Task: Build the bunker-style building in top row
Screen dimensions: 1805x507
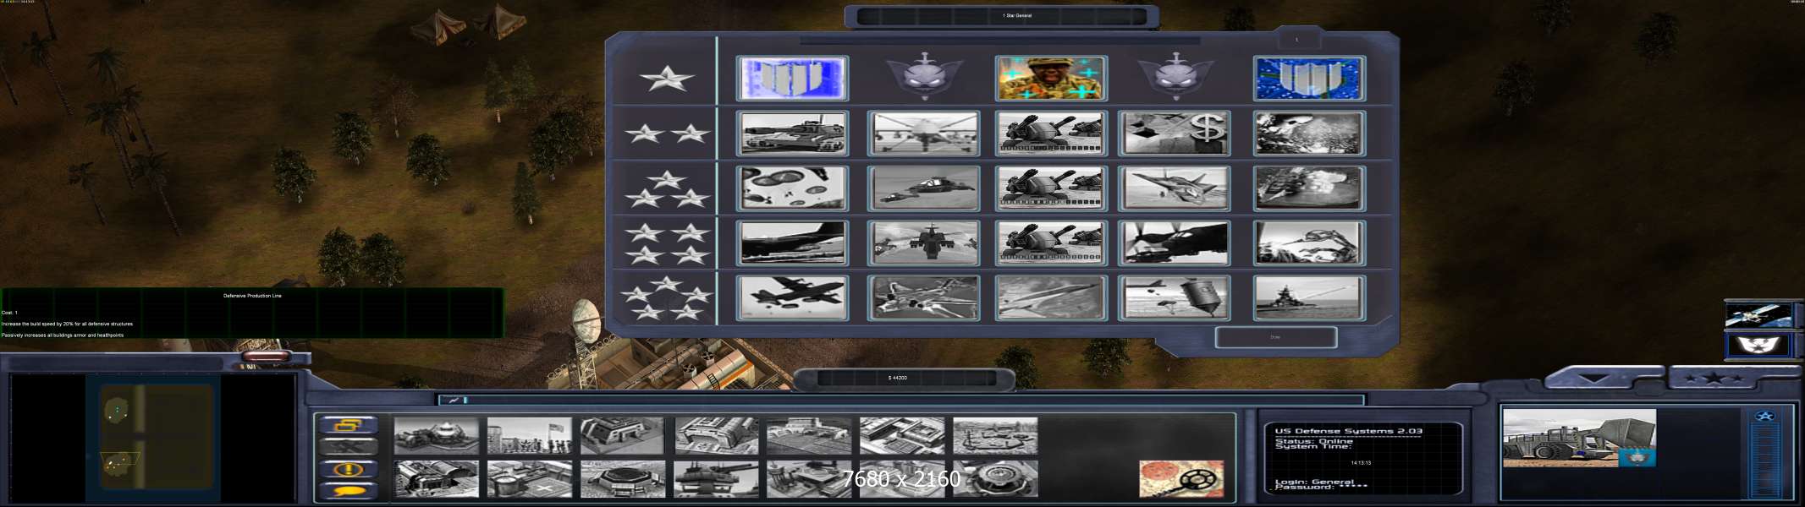Action: coord(623,436)
